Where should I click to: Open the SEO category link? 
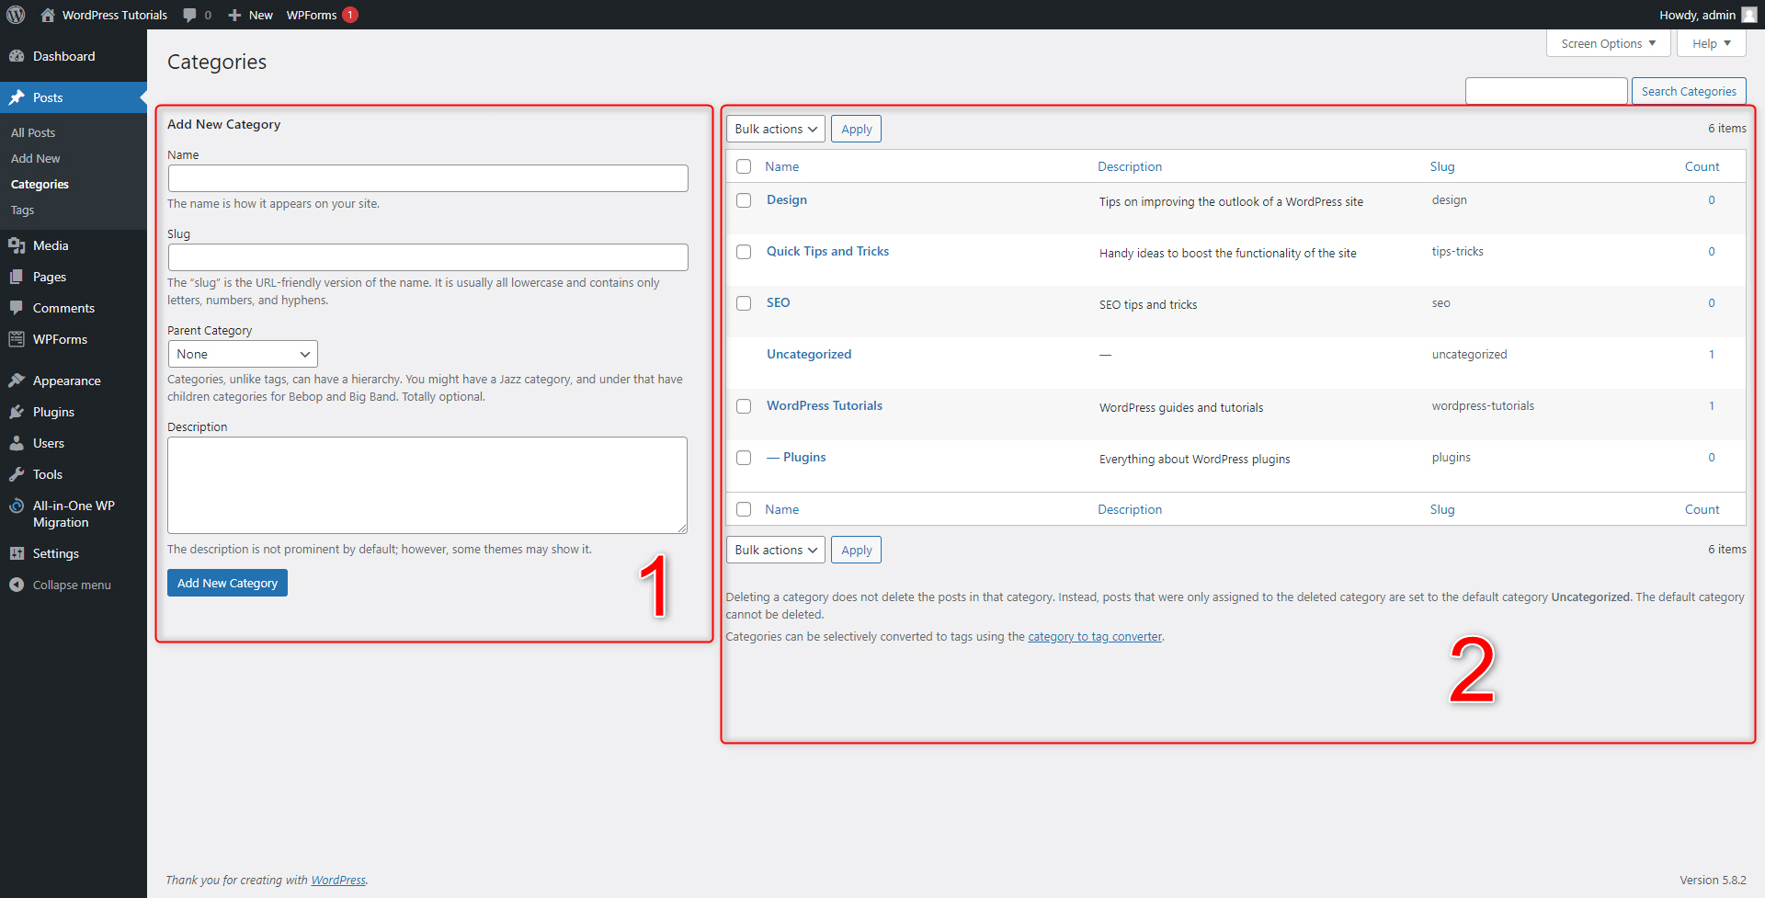coord(778,302)
